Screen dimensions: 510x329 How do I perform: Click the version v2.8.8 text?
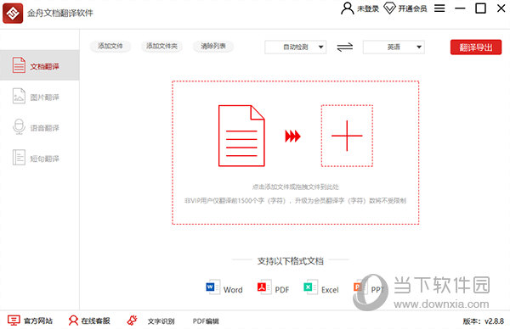pyautogui.click(x=484, y=321)
